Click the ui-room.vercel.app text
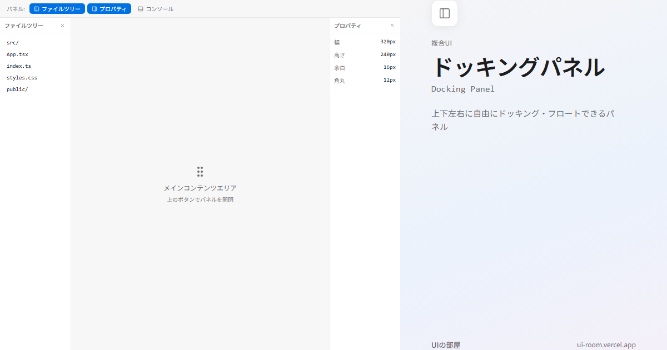 point(606,345)
